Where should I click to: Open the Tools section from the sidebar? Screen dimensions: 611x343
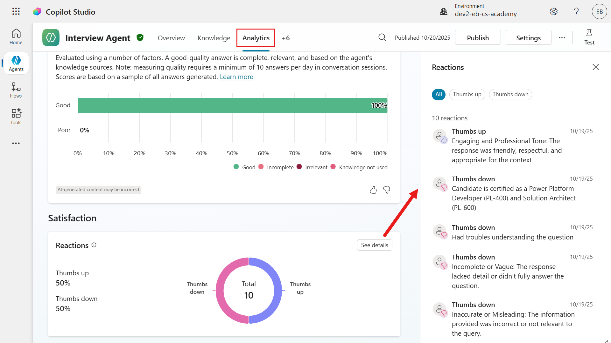point(16,116)
